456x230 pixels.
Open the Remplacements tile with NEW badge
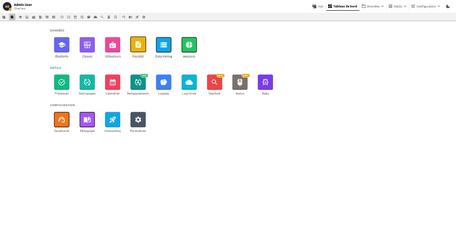coord(138,82)
